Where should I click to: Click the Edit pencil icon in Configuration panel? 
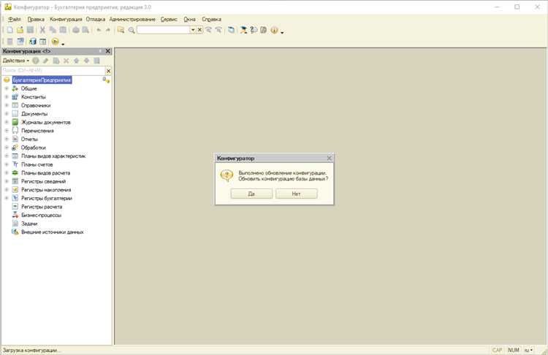[45, 61]
